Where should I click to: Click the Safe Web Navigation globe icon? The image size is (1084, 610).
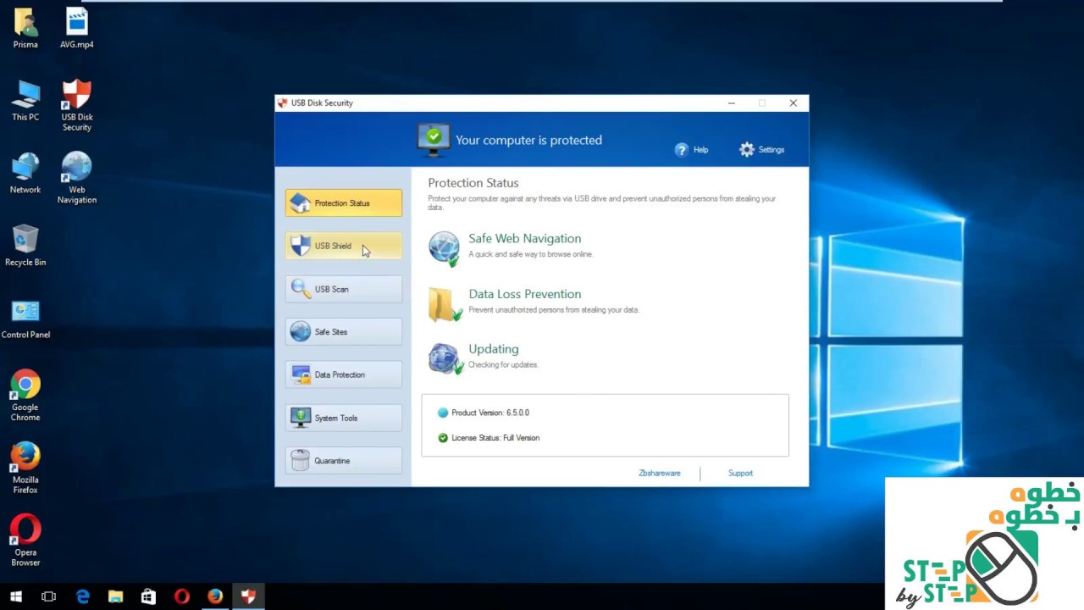click(x=445, y=248)
